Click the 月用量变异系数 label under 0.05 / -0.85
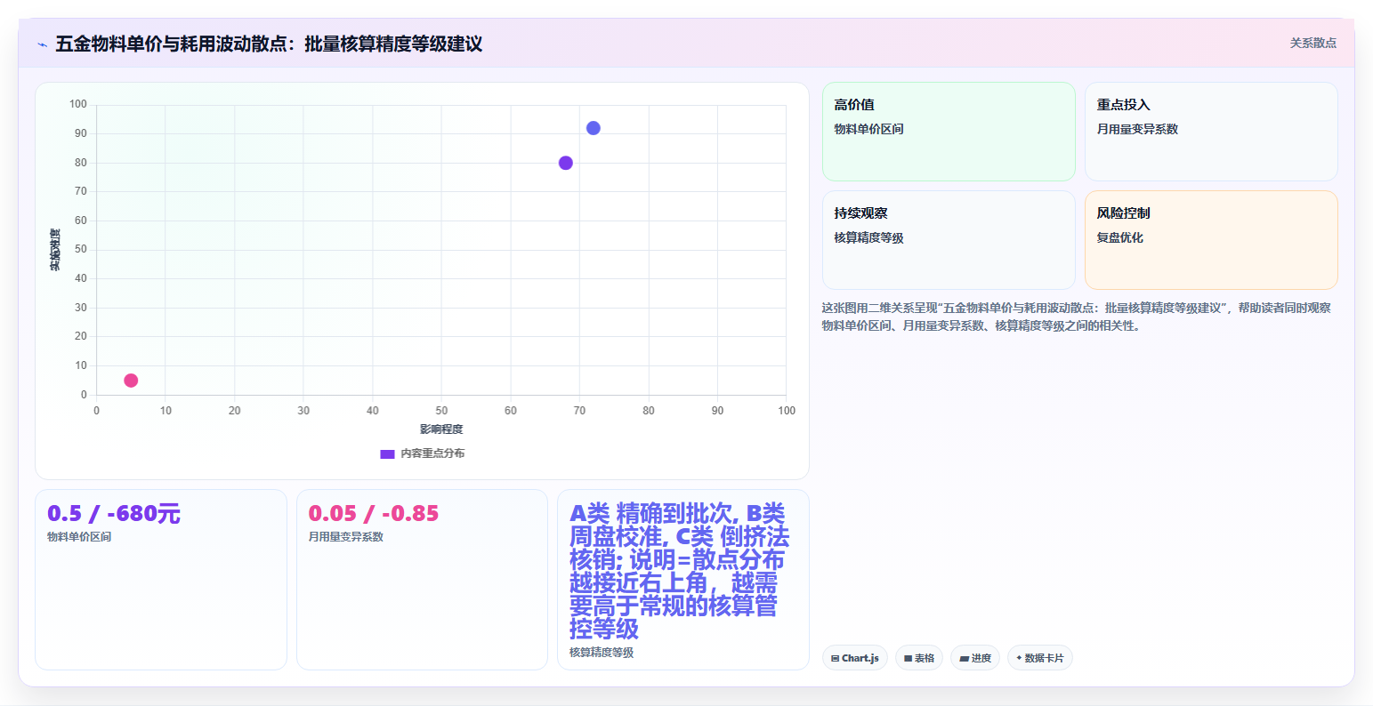Image resolution: width=1373 pixels, height=706 pixels. pyautogui.click(x=346, y=537)
